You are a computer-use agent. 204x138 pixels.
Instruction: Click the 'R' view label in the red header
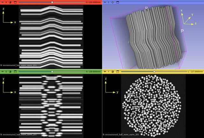(x=6, y=2)
